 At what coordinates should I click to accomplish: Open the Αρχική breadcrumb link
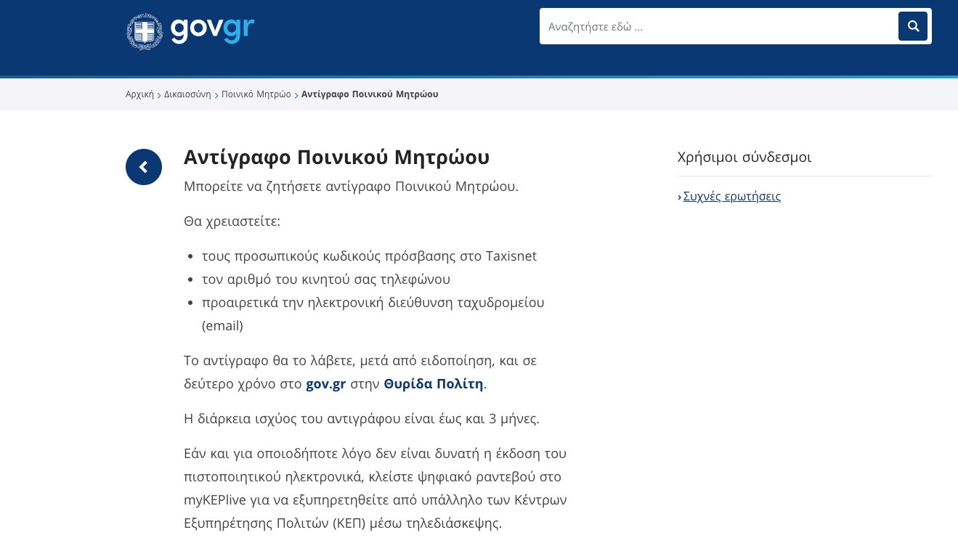[139, 94]
